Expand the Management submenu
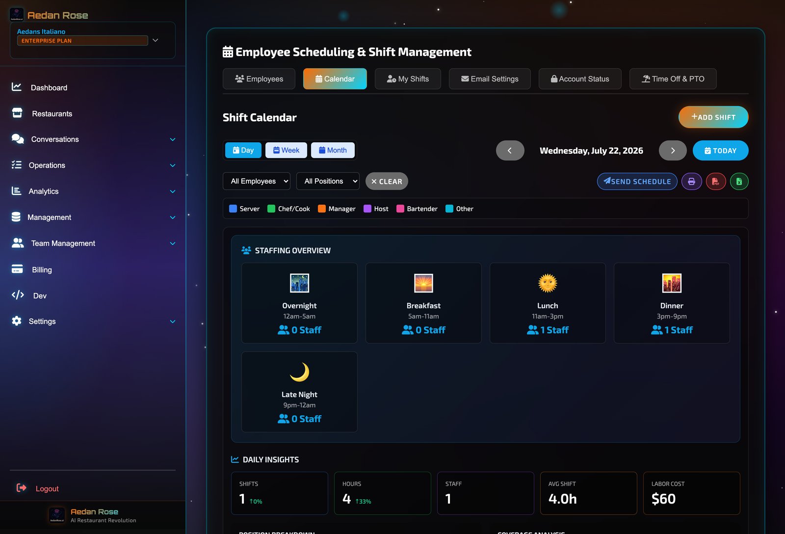This screenshot has height=534, width=785. (x=173, y=217)
